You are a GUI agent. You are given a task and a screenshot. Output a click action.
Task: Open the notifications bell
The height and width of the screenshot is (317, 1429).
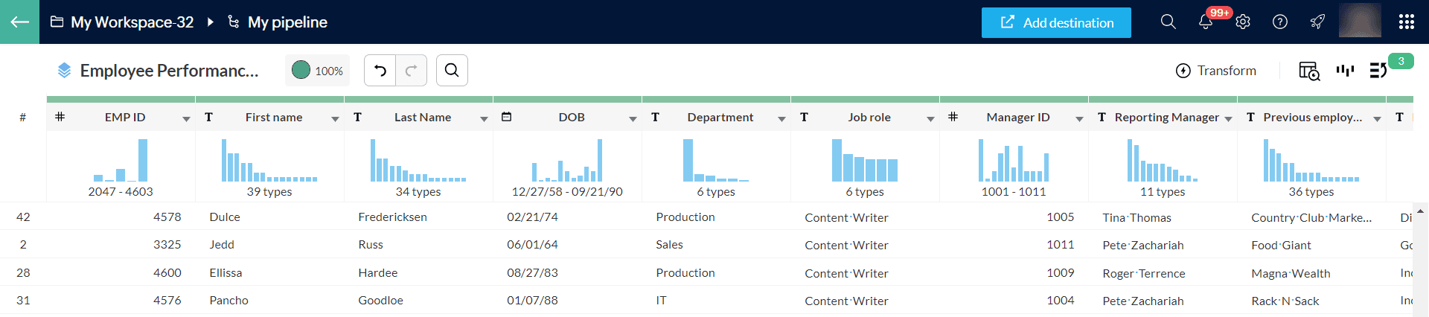[1206, 22]
